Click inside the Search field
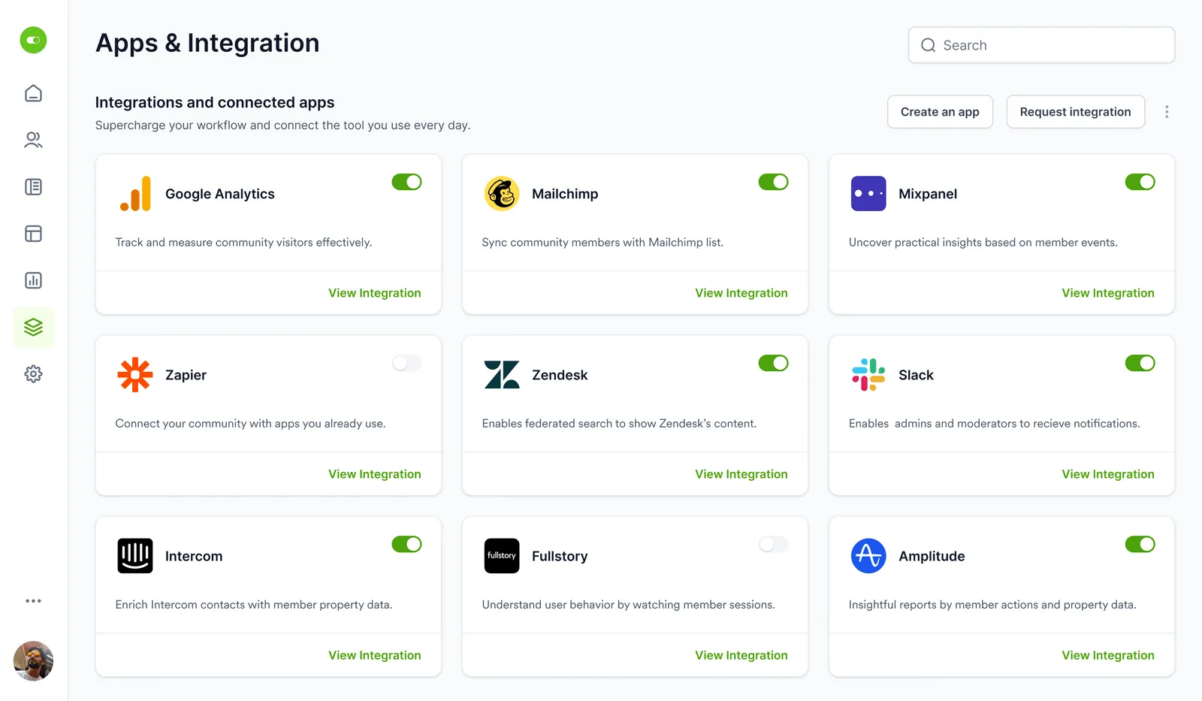The width and height of the screenshot is (1202, 701). 1041,45
